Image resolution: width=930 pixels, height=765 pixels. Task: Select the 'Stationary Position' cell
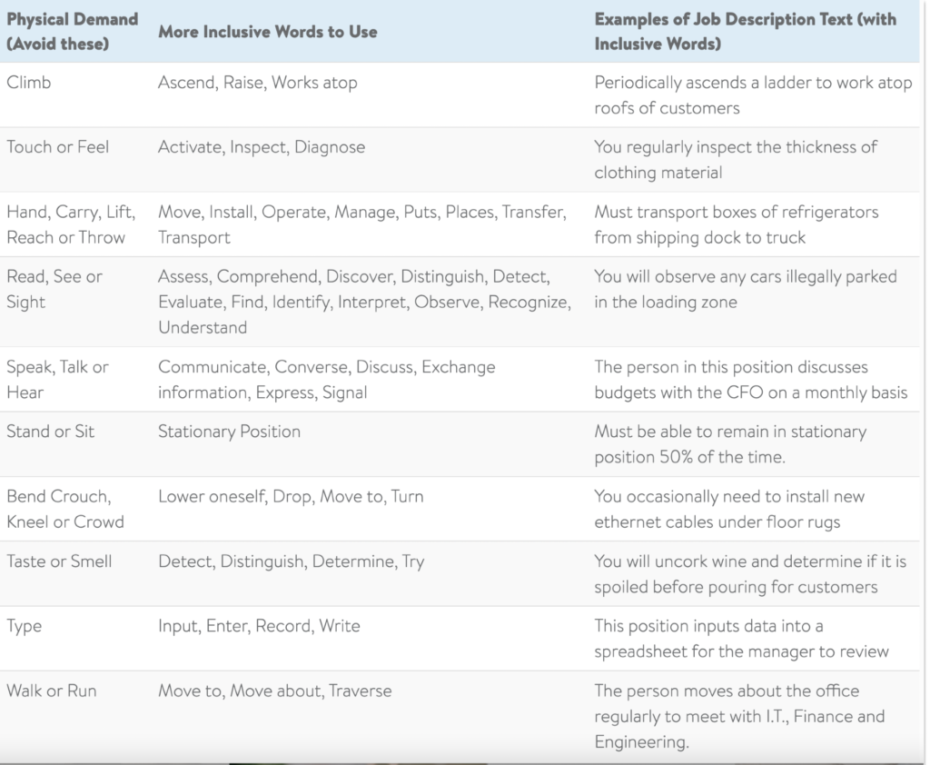229,432
